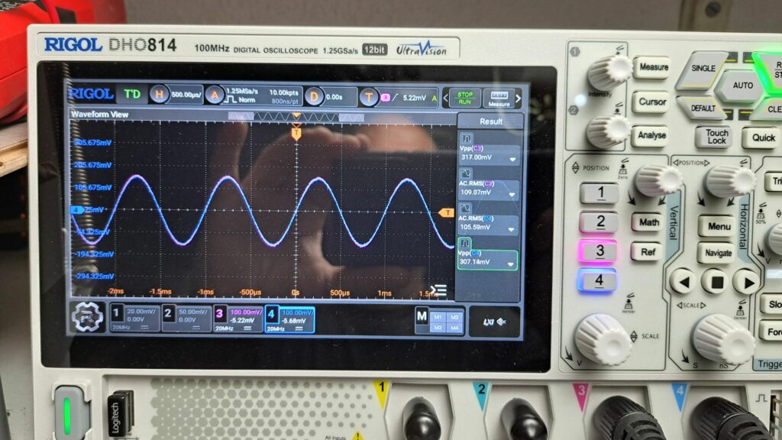This screenshot has height=440, width=782.
Task: Push the SINGLE key
Action: 703,68
